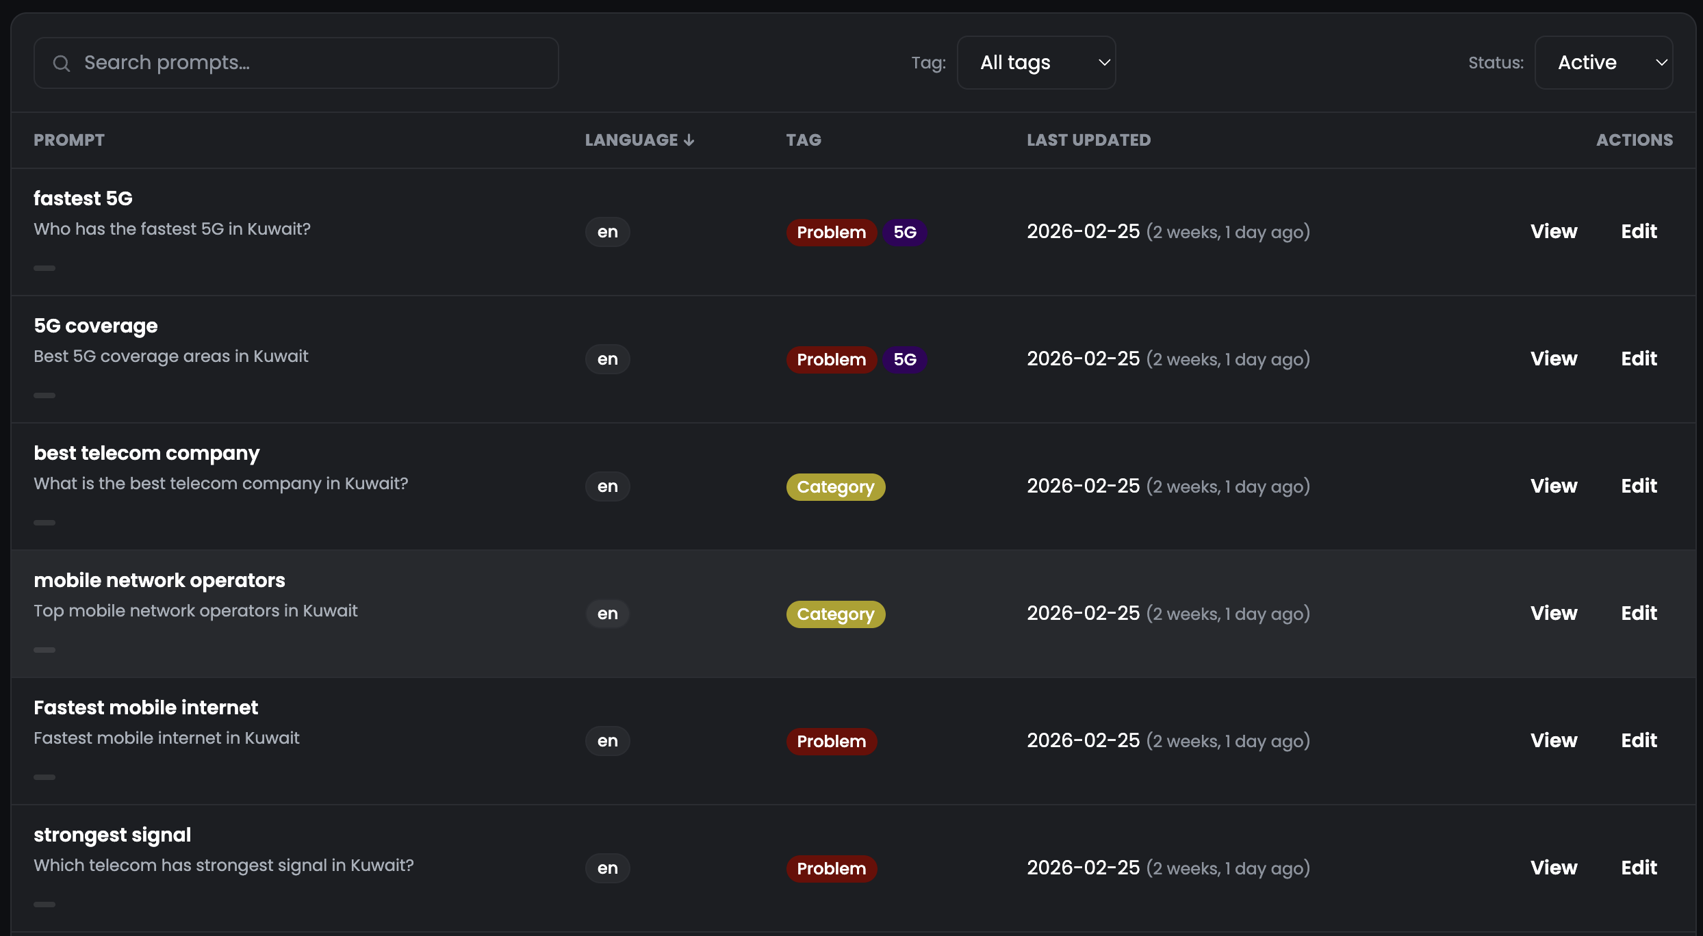Edit the mobile network operators prompt
The image size is (1703, 936).
[x=1639, y=614]
